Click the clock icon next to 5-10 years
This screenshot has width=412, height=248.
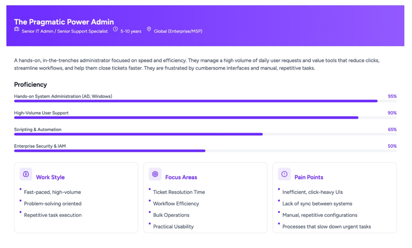(x=115, y=29)
